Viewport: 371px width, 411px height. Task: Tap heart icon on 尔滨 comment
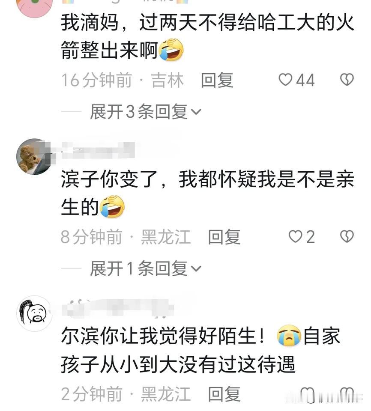coord(307,394)
